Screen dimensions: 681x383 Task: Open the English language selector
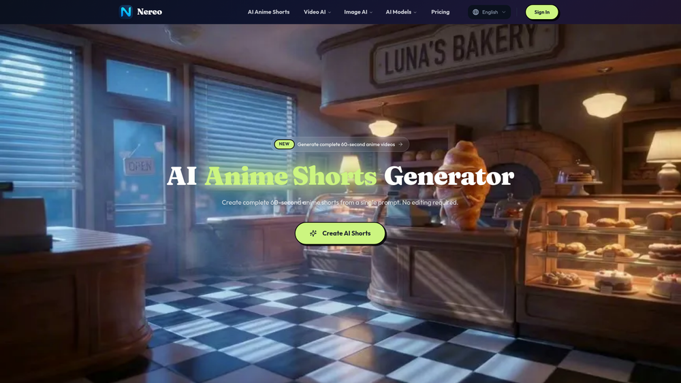[x=489, y=12]
